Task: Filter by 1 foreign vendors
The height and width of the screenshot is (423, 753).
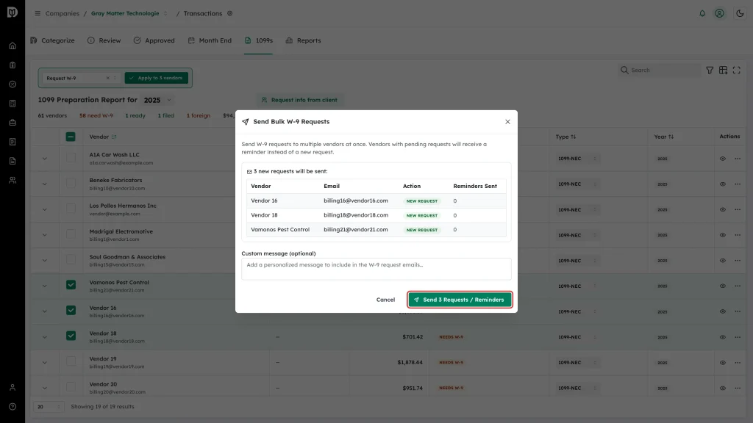Action: (x=199, y=115)
